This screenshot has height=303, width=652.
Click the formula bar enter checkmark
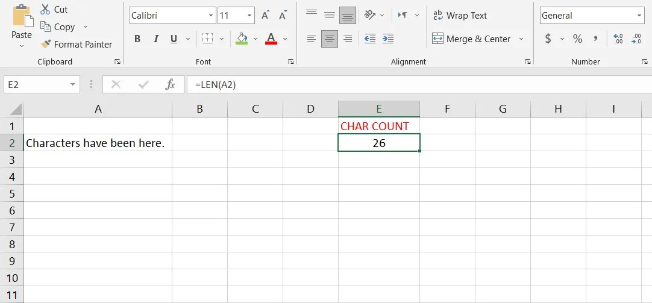[143, 85]
